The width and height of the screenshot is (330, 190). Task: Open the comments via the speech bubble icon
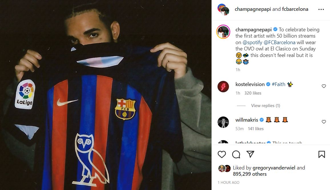coord(236,155)
